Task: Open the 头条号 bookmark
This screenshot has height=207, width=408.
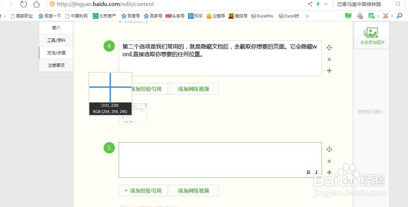Action: pyautogui.click(x=175, y=16)
